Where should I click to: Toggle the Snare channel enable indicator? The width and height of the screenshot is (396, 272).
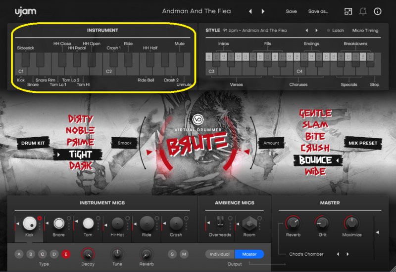pos(69,218)
